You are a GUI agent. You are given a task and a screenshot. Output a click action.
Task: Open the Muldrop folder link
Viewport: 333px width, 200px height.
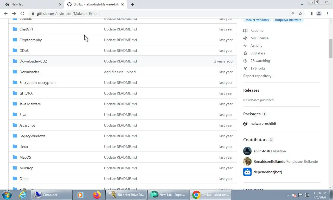26,168
